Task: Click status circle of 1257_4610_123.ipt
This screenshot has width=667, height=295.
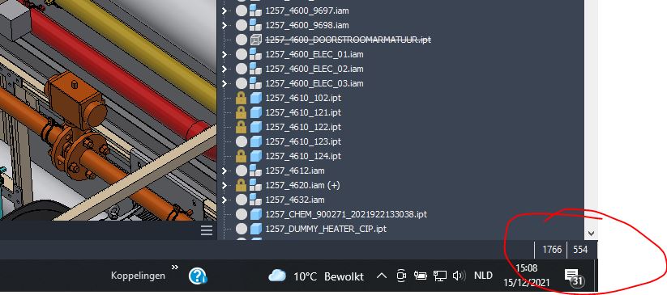Action: (242, 141)
